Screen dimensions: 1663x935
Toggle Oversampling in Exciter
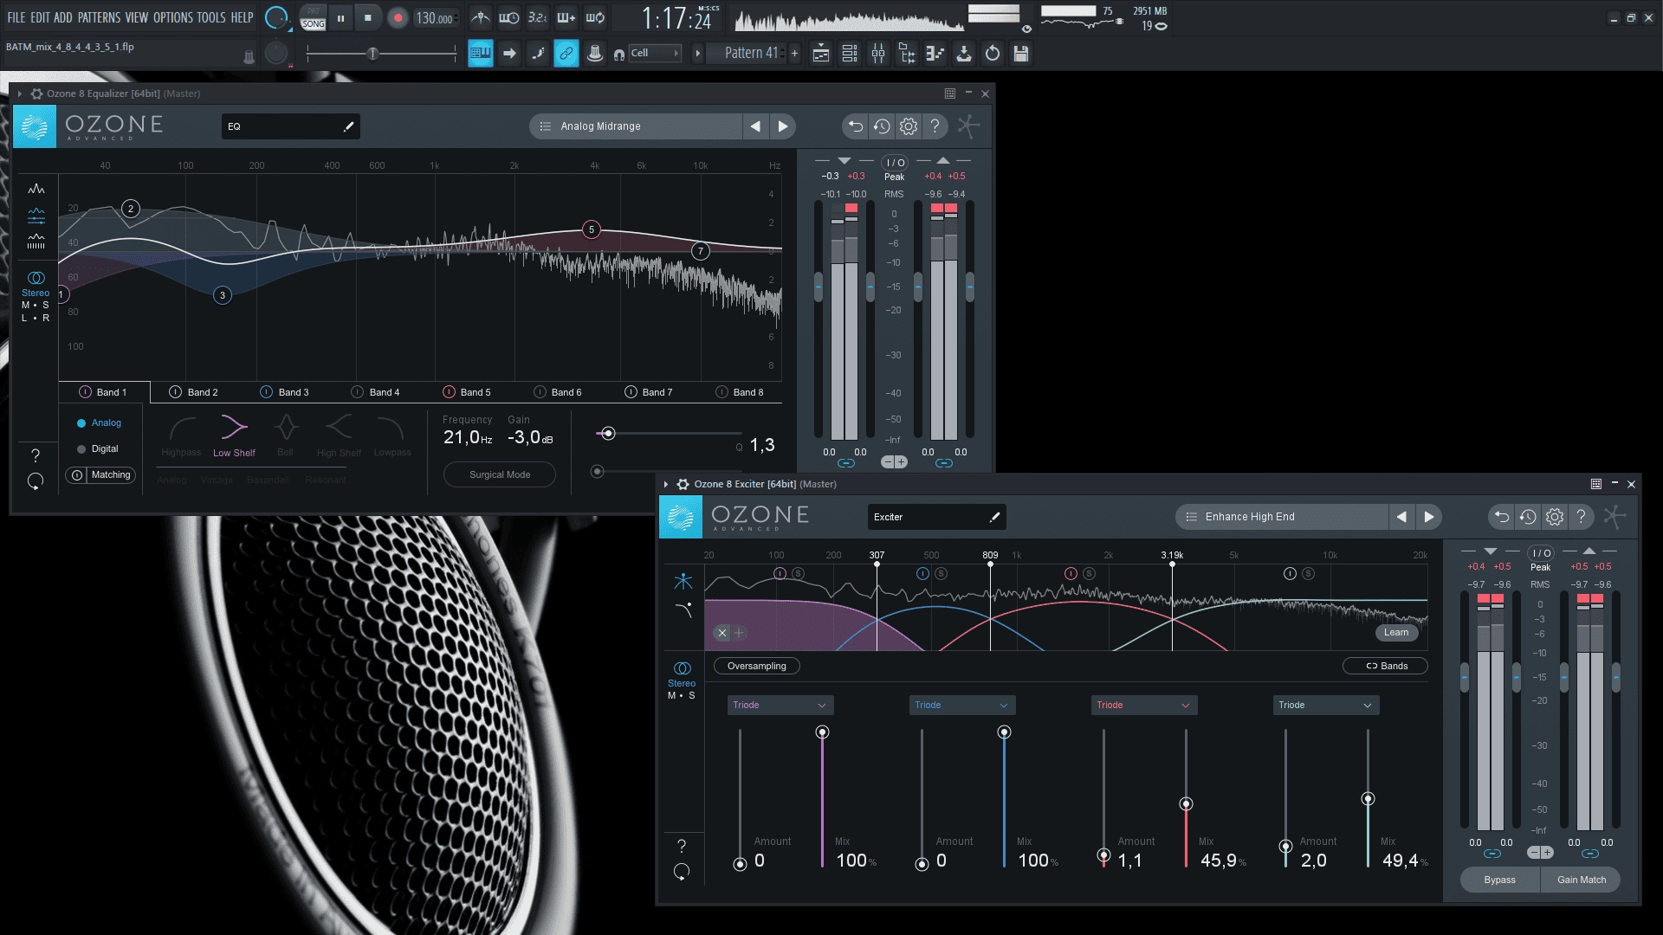click(756, 667)
